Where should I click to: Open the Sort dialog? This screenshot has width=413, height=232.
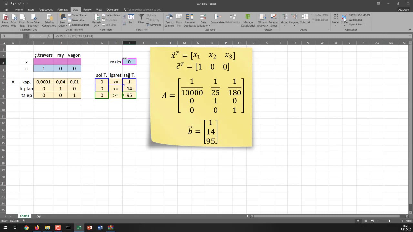pos(131,19)
